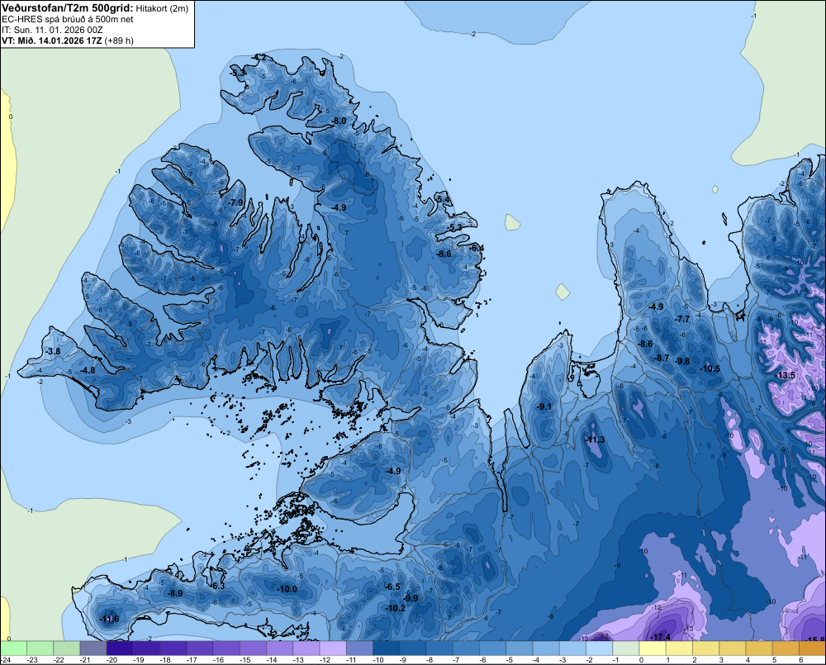Viewport: 826px width, 665px height.
Task: Select the legend swatch labeled -4
Action: point(546,648)
